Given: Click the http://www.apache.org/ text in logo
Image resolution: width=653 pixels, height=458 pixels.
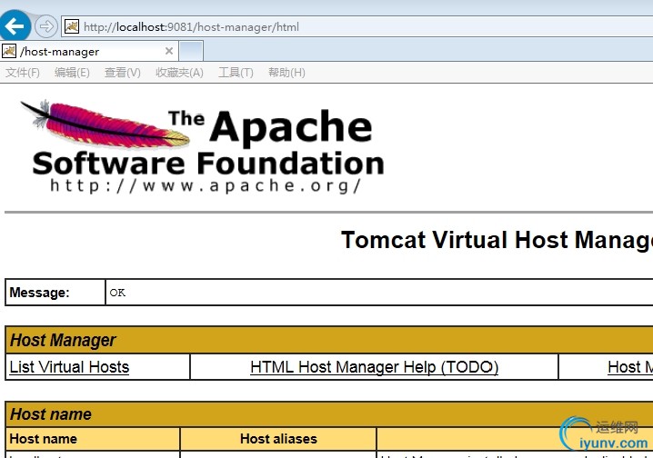Looking at the screenshot, I should pyautogui.click(x=206, y=185).
